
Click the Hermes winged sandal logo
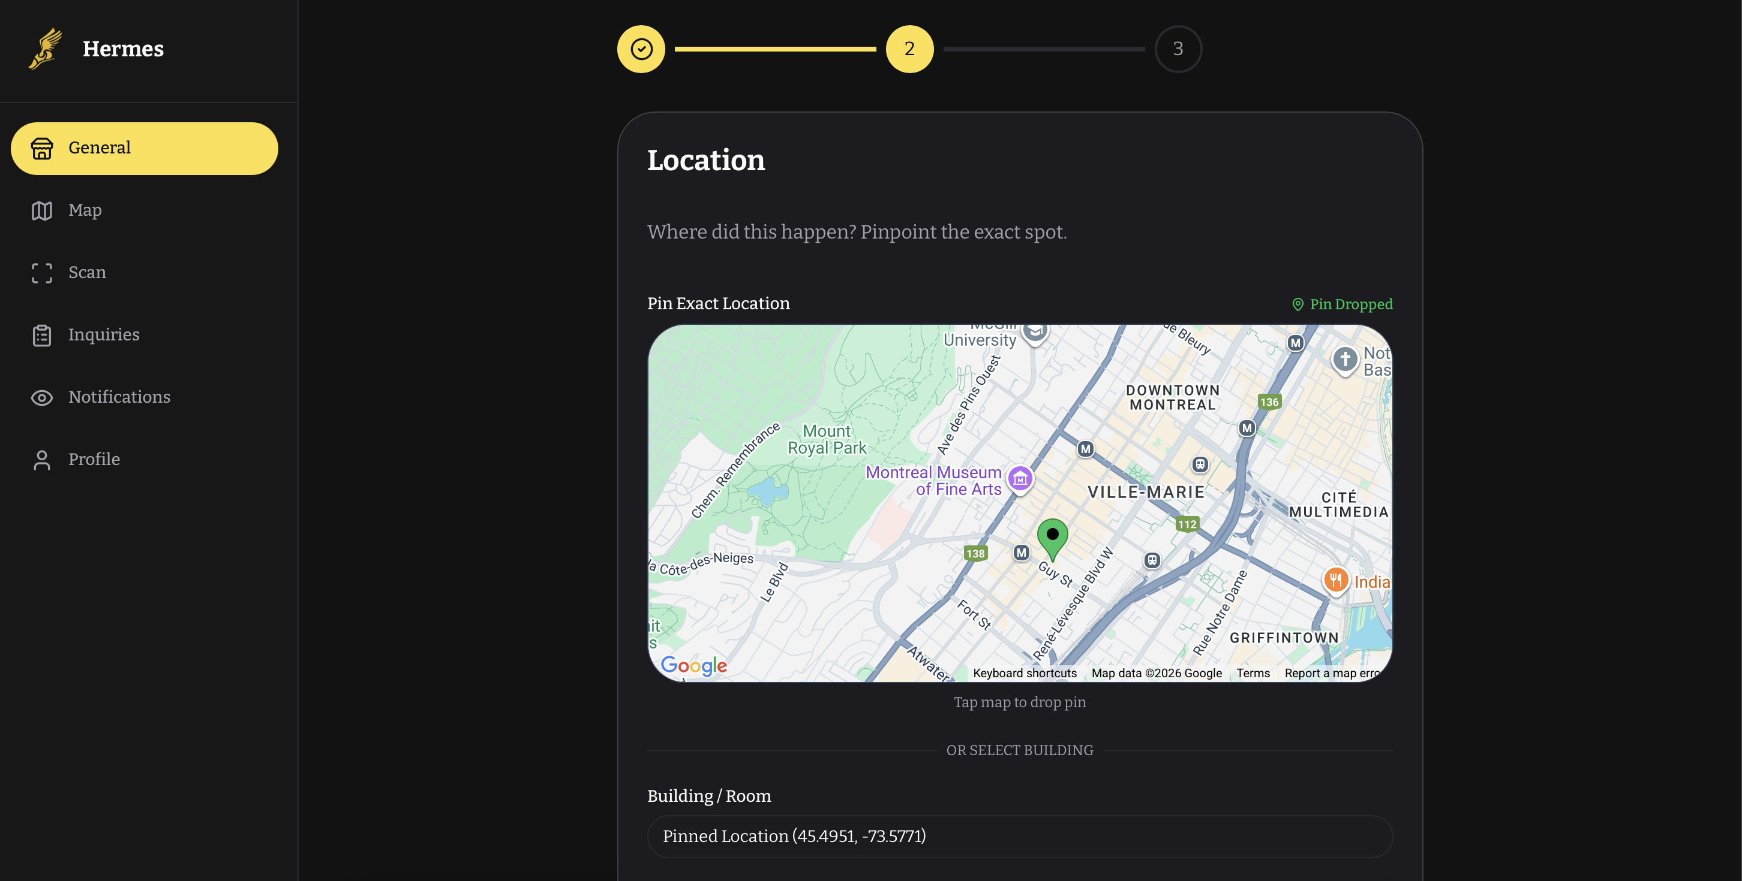point(46,49)
